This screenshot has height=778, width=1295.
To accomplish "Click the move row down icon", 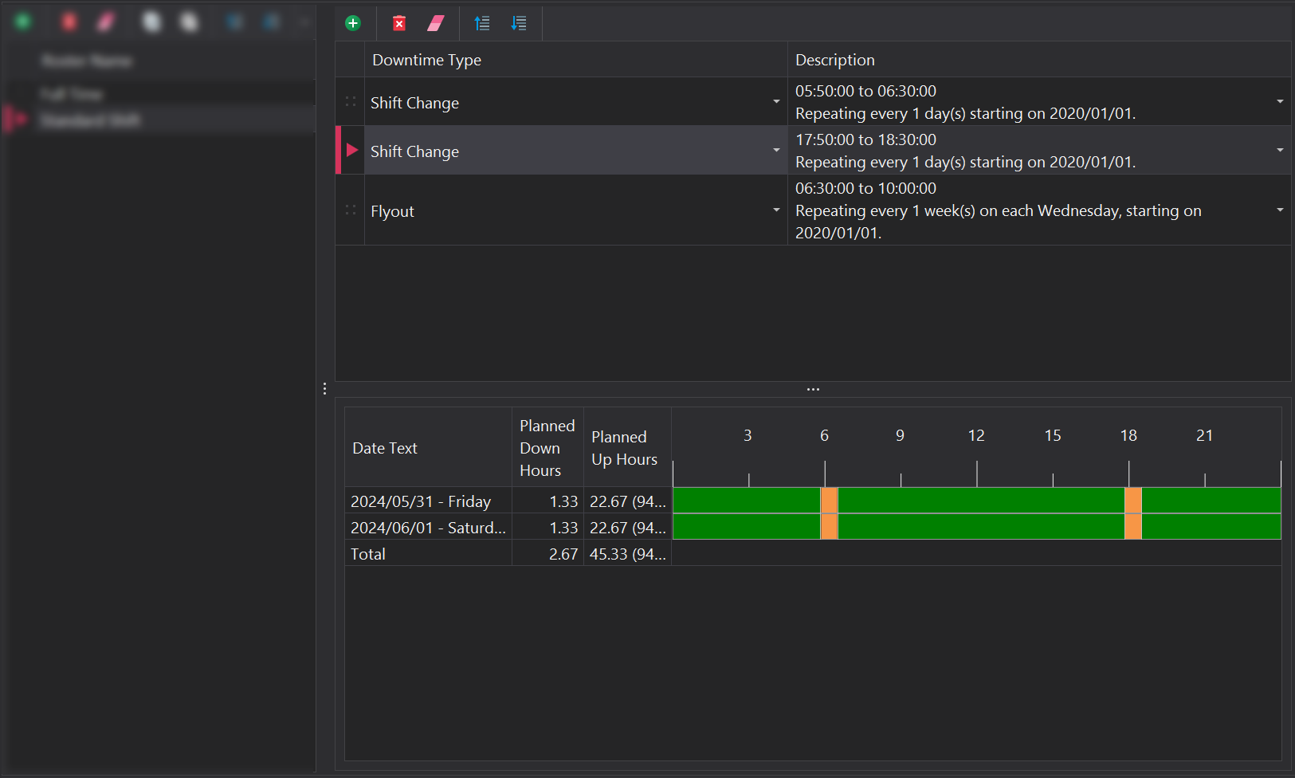I will tap(519, 23).
